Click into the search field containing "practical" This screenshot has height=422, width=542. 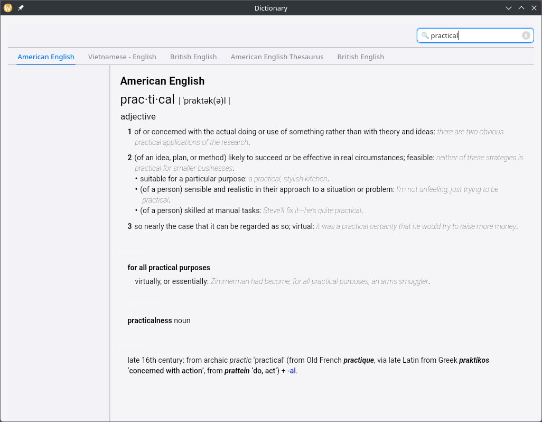tap(475, 35)
